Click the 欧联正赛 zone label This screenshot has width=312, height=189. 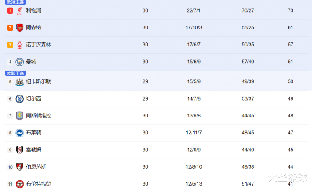coord(15,73)
